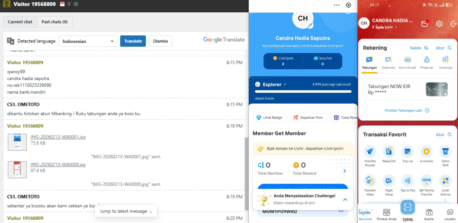The width and height of the screenshot is (458, 223).
Task: Open the Transfer Valas icon
Action: pos(370,181)
